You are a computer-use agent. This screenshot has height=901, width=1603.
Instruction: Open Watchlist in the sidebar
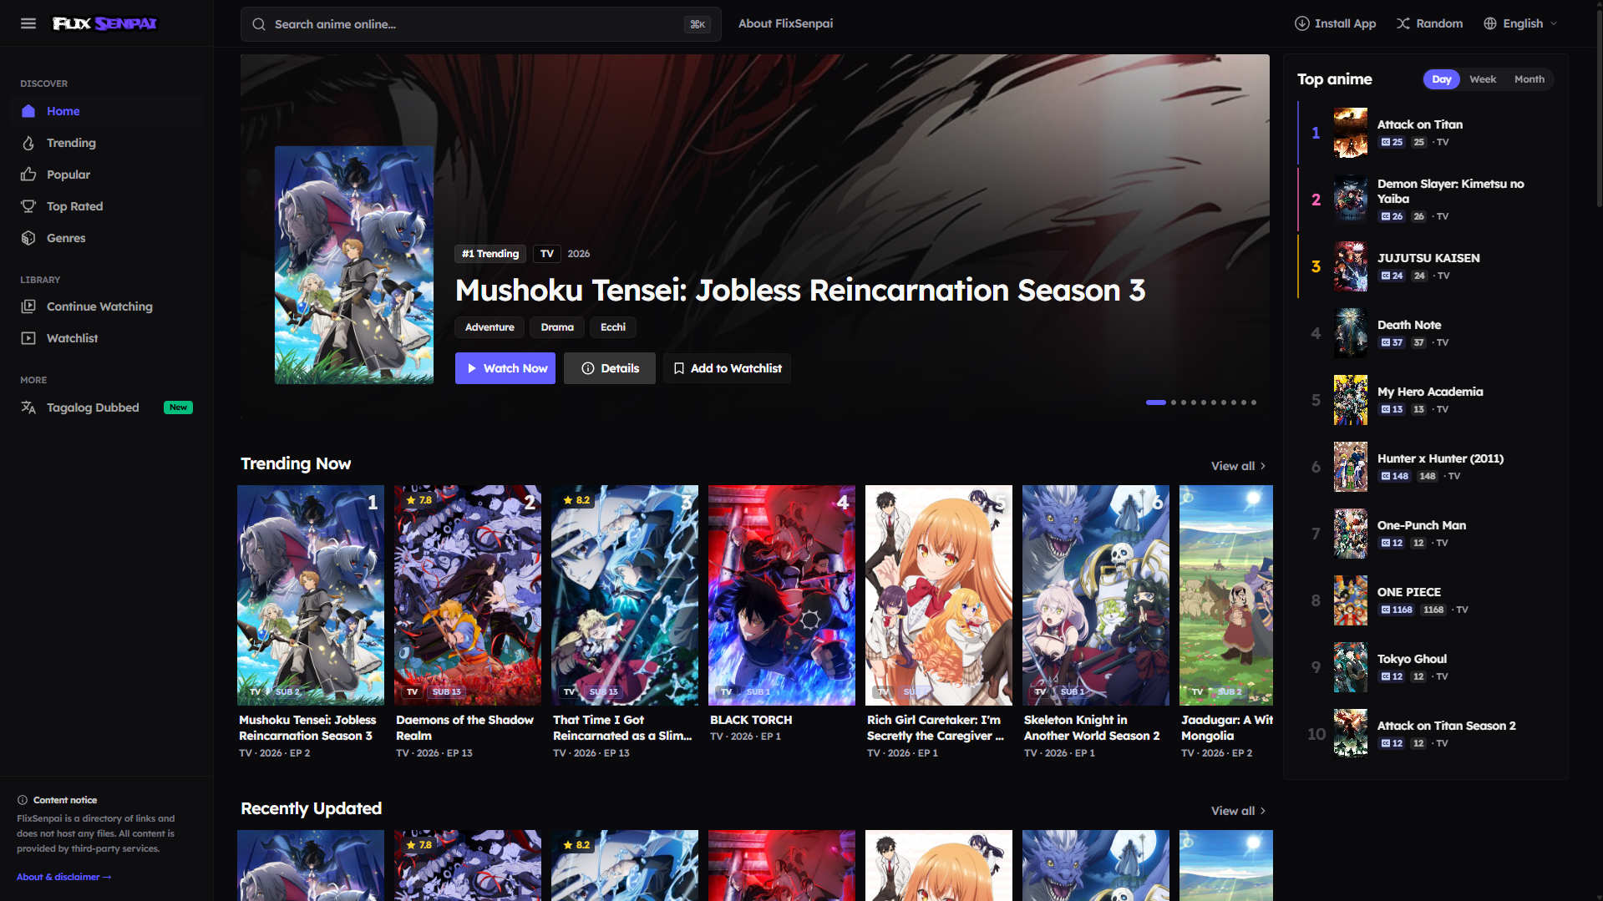[107, 338]
